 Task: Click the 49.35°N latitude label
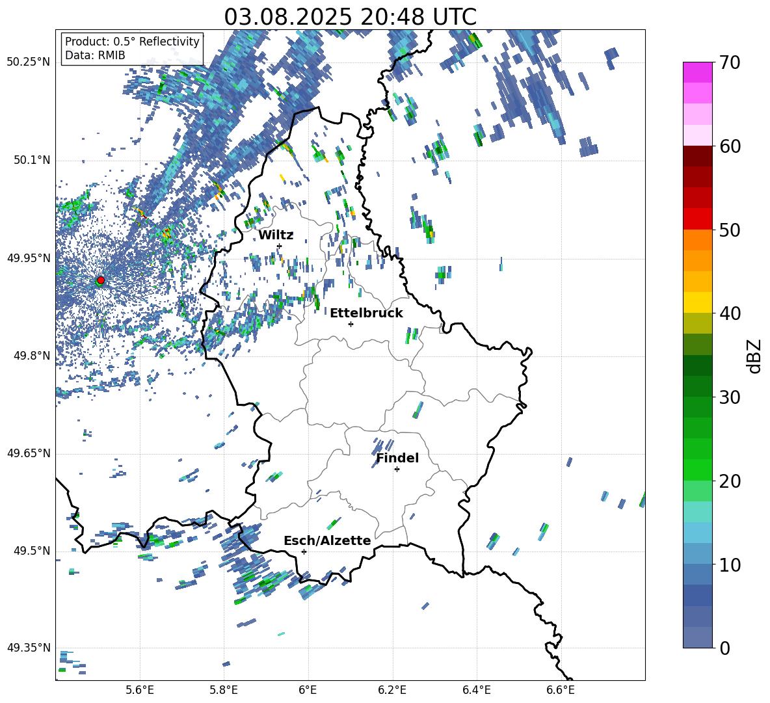point(29,648)
